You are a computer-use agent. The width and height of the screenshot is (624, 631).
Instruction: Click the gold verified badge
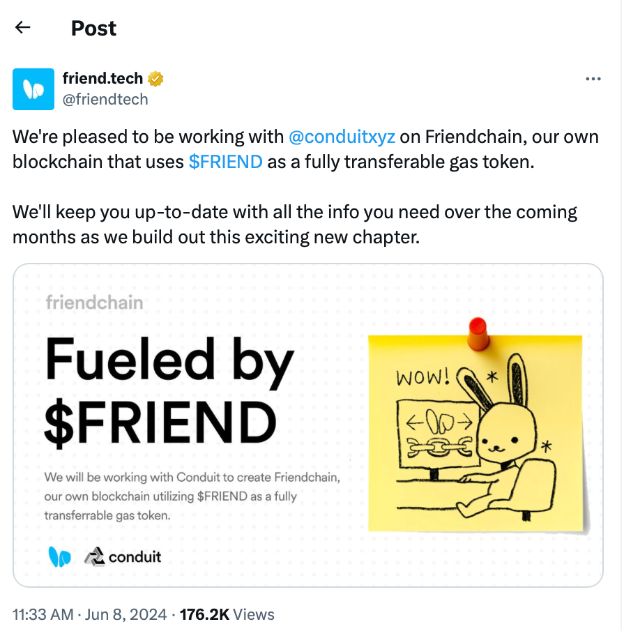(x=155, y=79)
